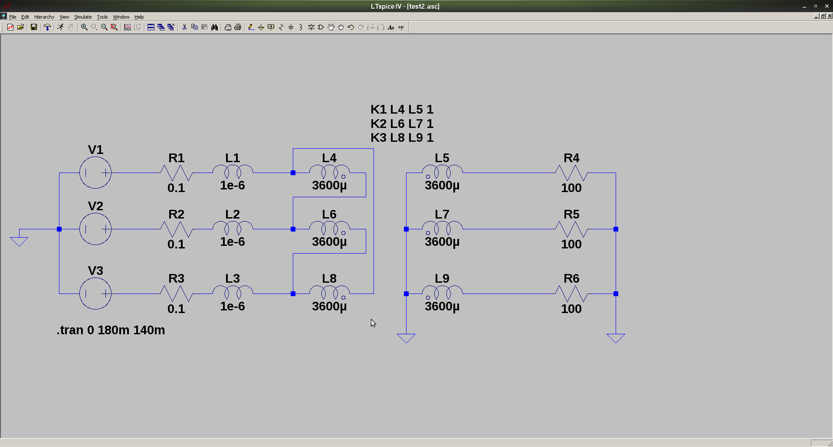Screen dimensions: 833x447
Task: Select the Drag hand tool
Action: [341, 27]
